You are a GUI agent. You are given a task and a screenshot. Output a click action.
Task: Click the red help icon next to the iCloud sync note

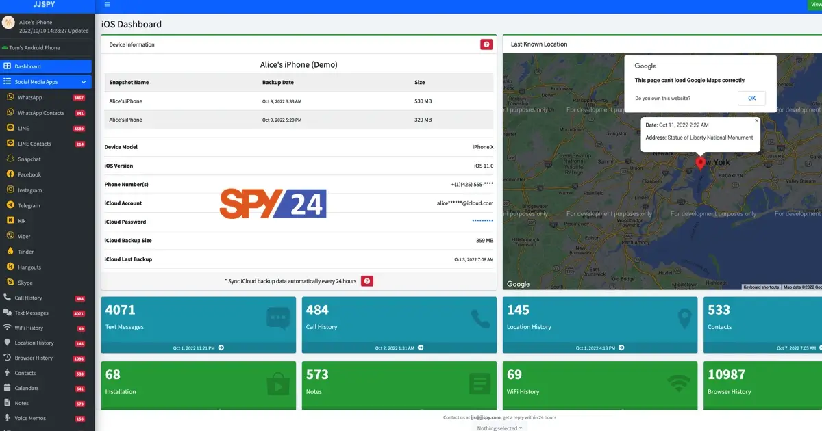367,281
